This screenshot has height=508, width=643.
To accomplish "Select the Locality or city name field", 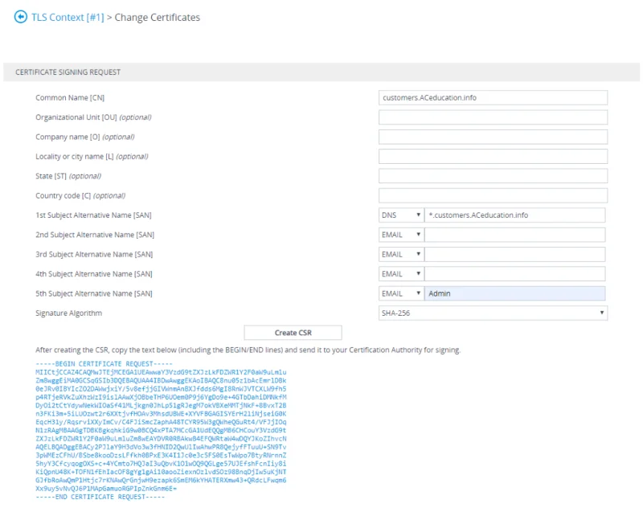I will click(x=493, y=156).
